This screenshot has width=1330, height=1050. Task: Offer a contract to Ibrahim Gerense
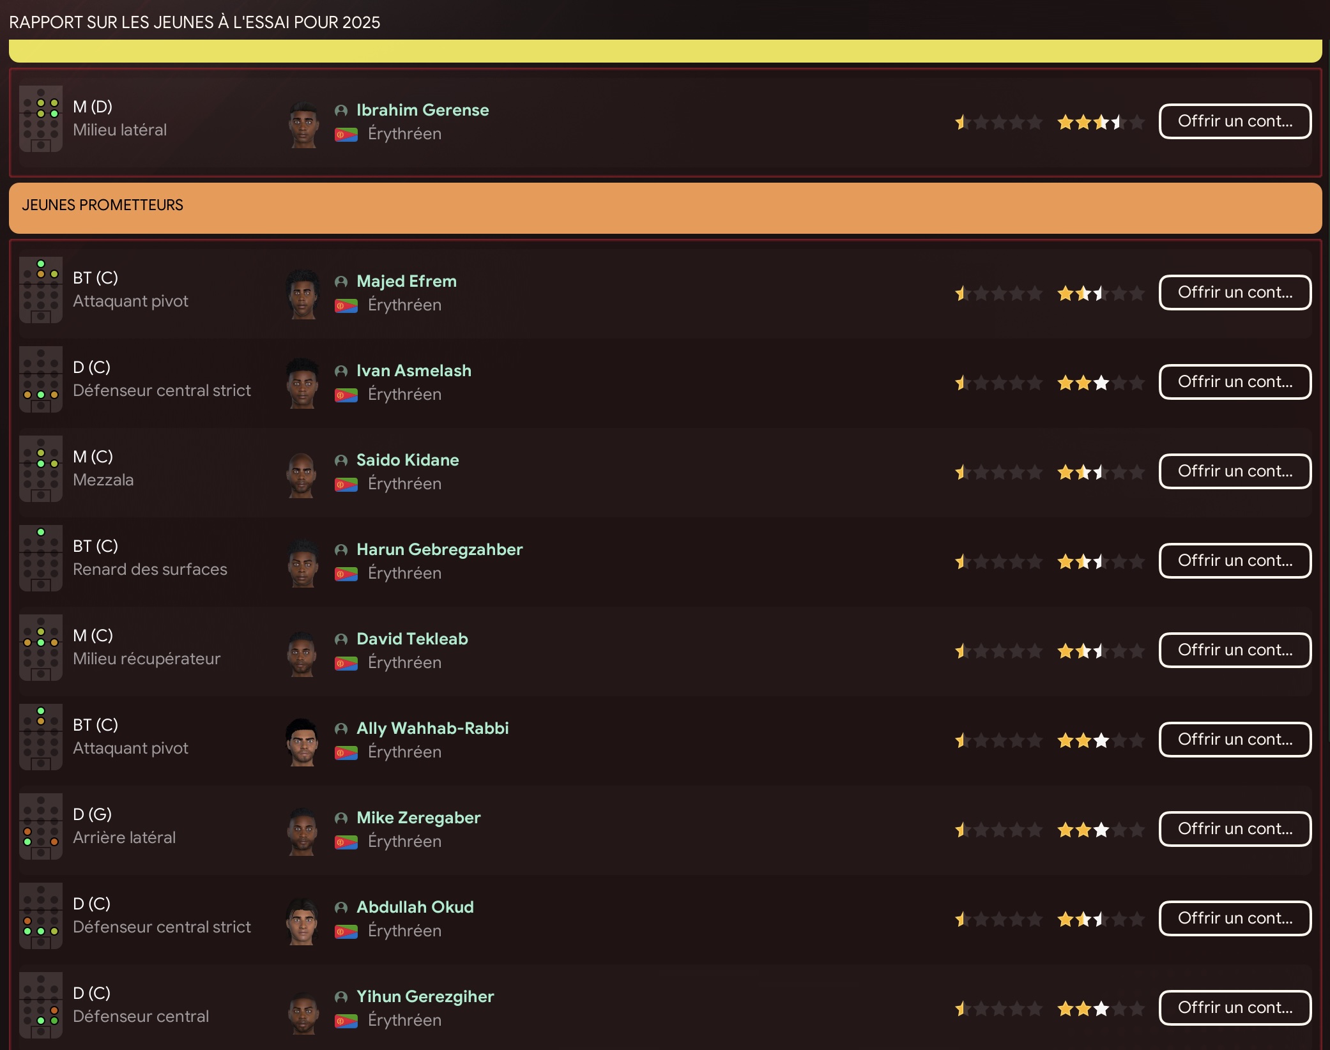coord(1235,121)
